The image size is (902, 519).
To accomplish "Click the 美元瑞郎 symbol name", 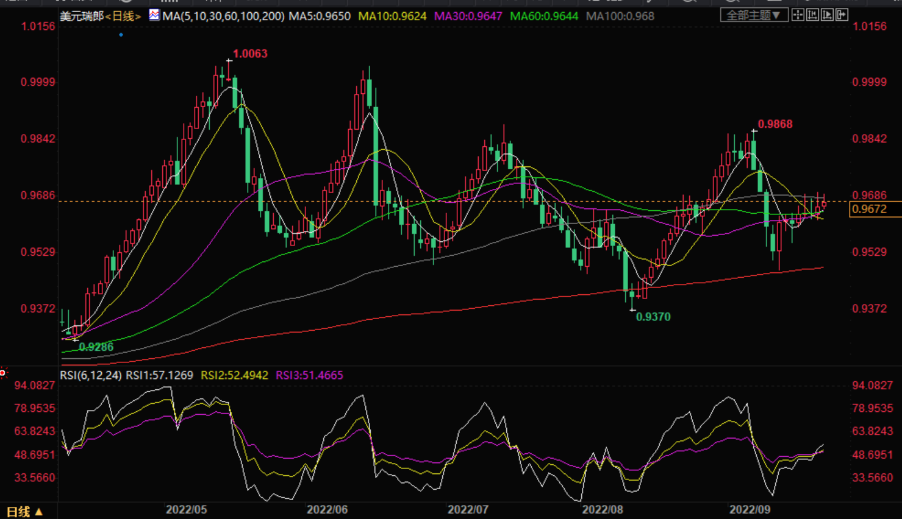I will coord(82,16).
